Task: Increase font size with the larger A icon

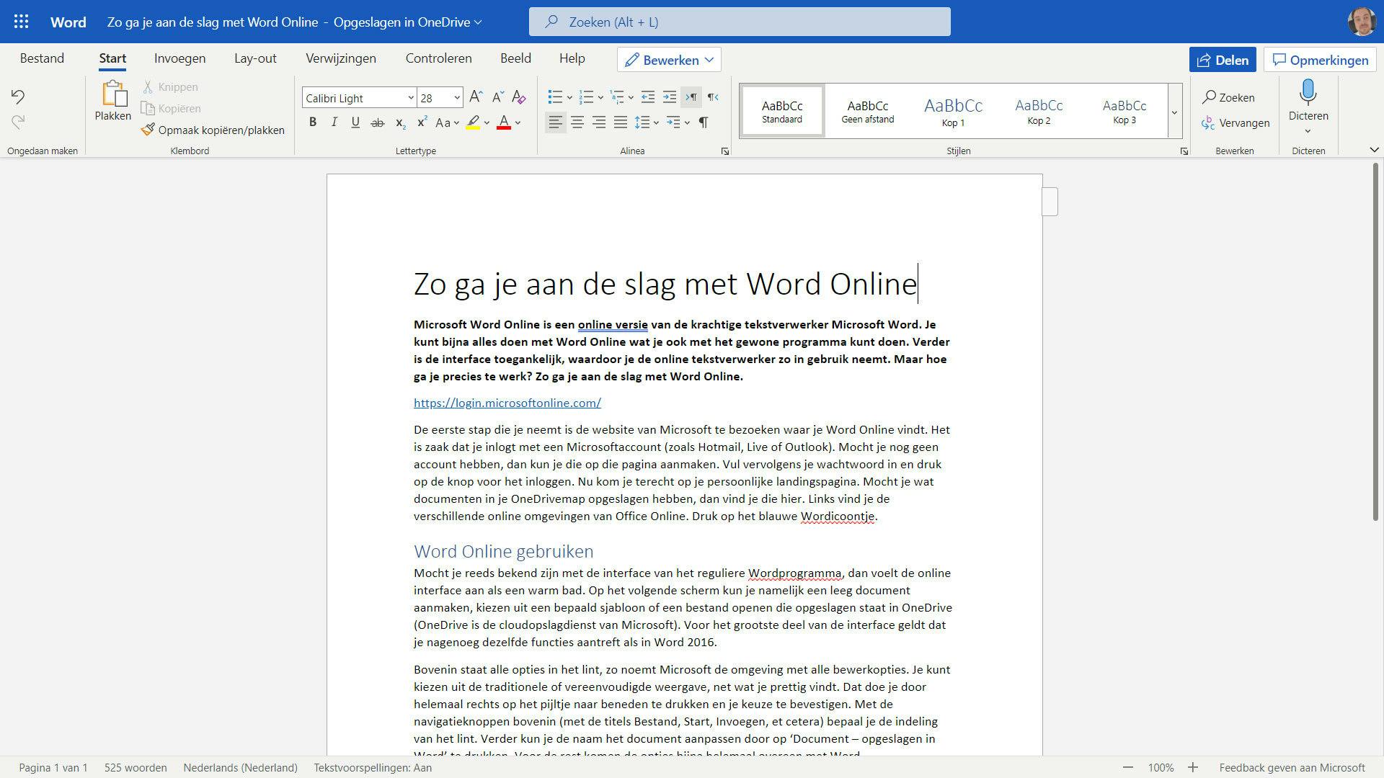Action: click(x=475, y=97)
